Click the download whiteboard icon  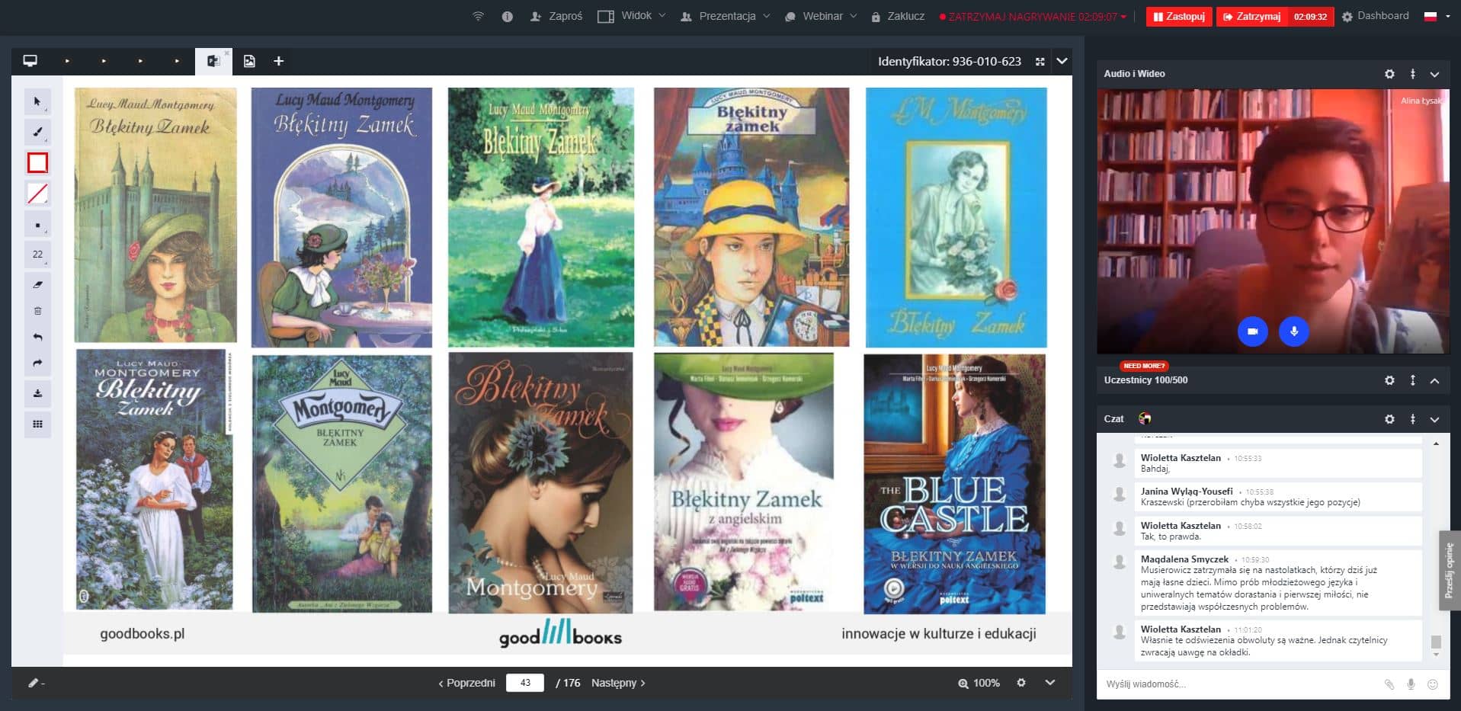(37, 394)
